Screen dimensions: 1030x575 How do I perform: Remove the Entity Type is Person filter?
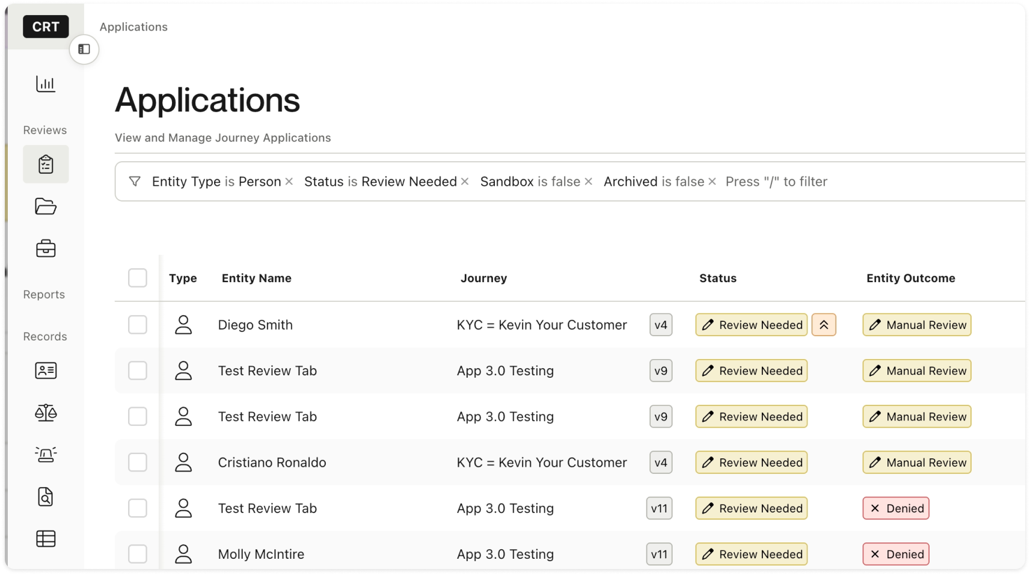tap(289, 182)
